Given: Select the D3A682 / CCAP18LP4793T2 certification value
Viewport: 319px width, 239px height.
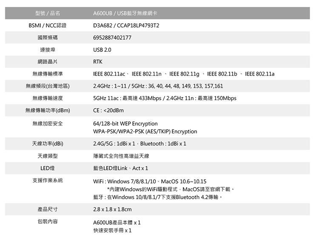Looking at the screenshot, I should 126,25.
